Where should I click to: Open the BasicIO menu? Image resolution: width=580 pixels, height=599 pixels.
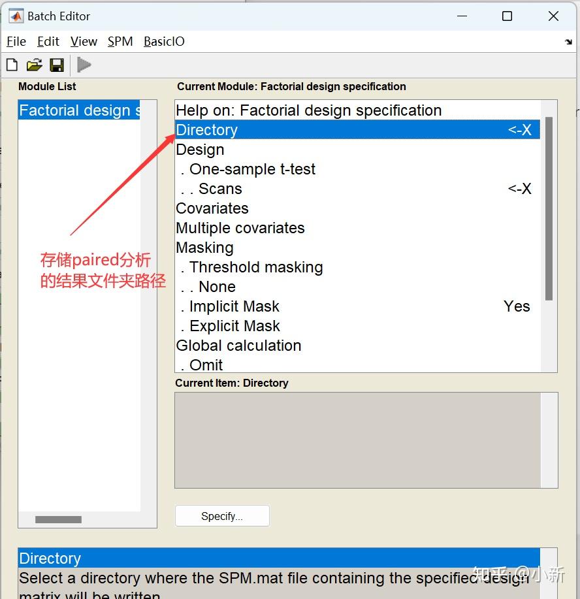click(163, 41)
